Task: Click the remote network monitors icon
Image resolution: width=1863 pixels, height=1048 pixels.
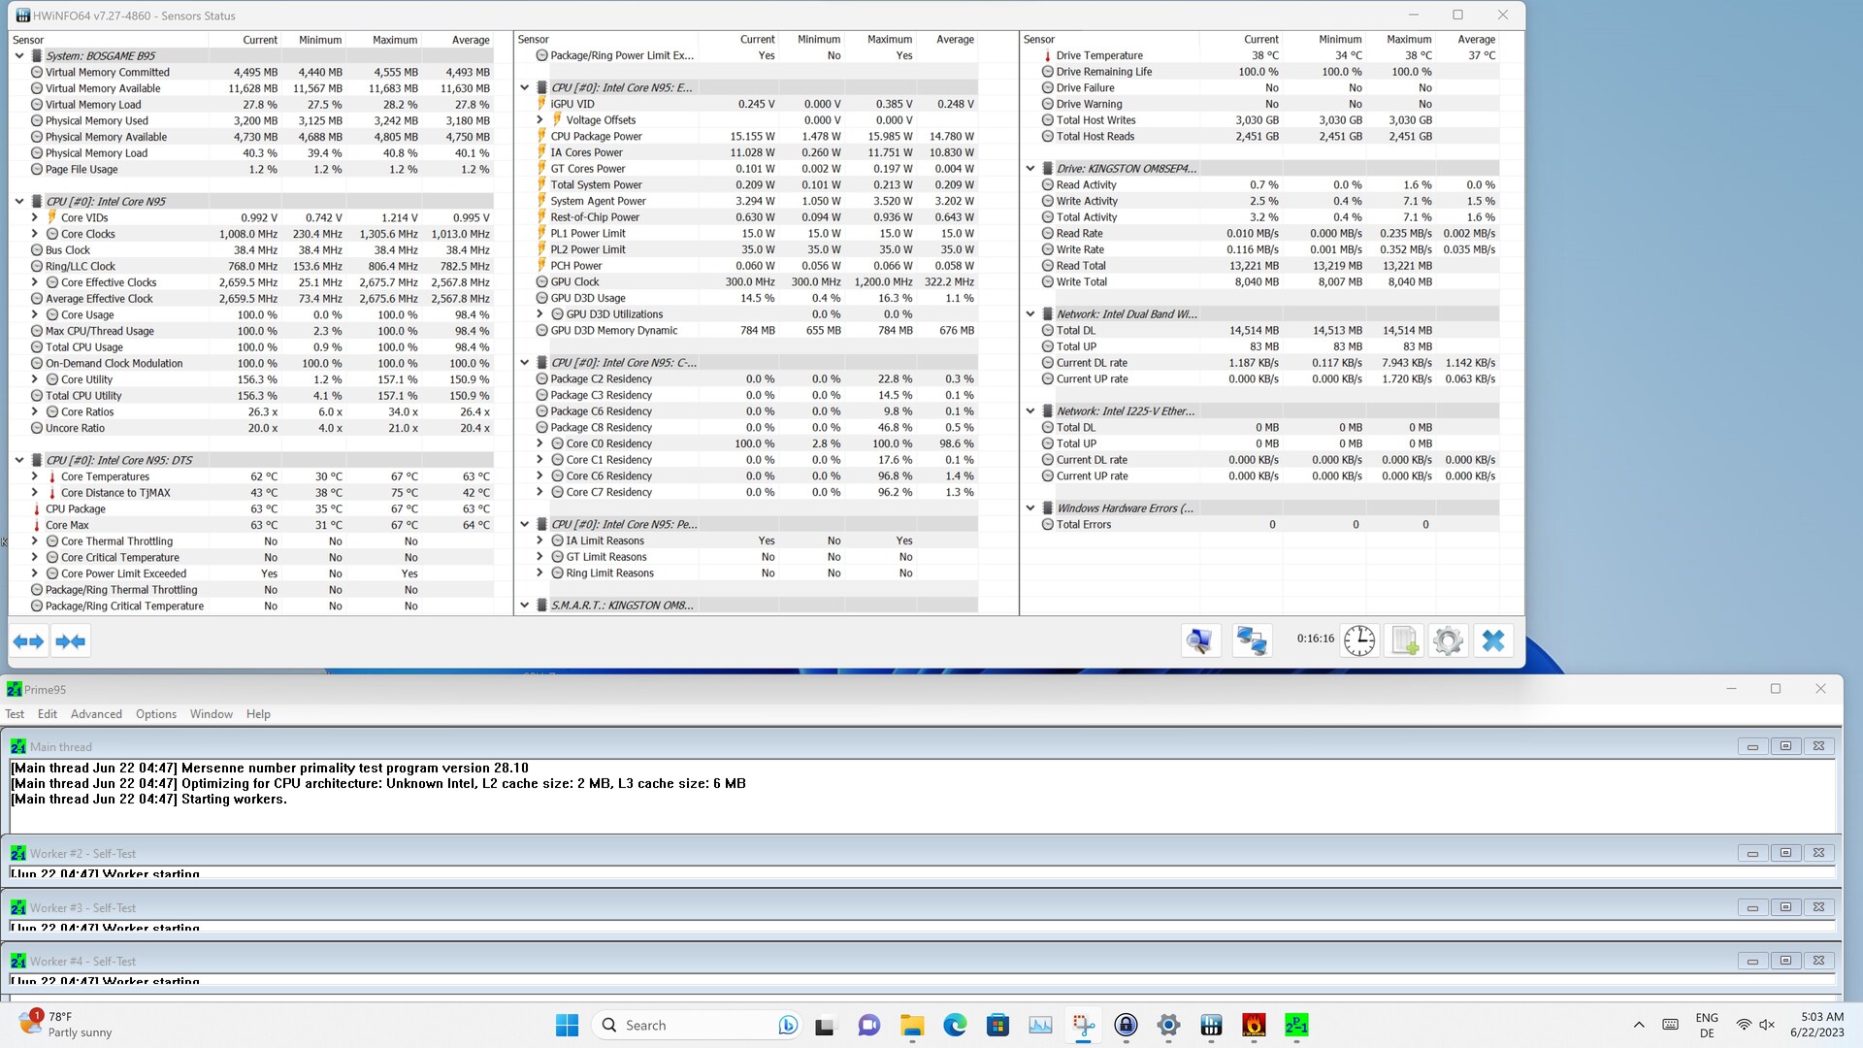Action: pos(1252,641)
